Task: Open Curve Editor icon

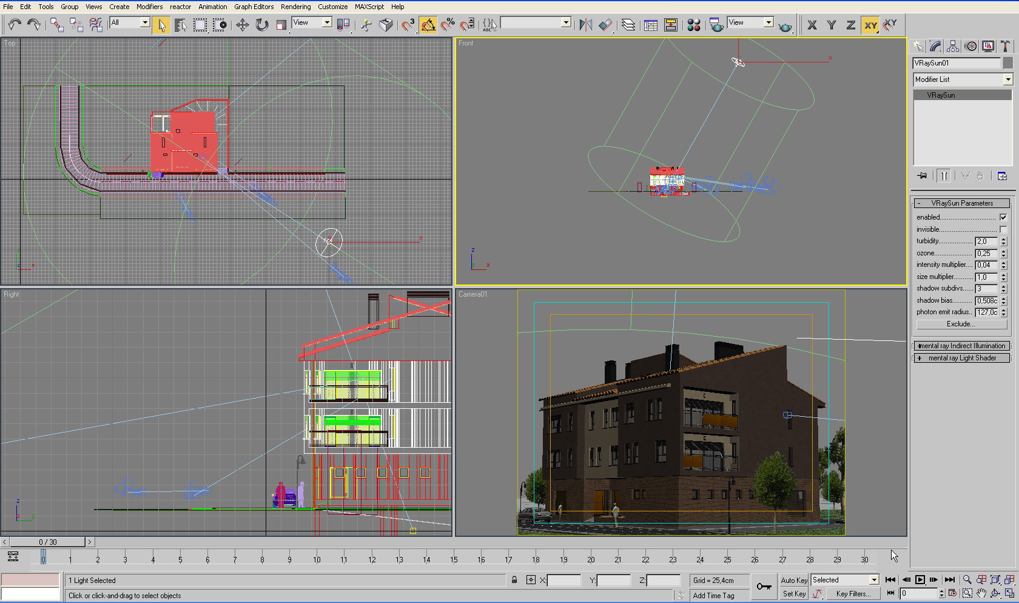Action: click(651, 25)
